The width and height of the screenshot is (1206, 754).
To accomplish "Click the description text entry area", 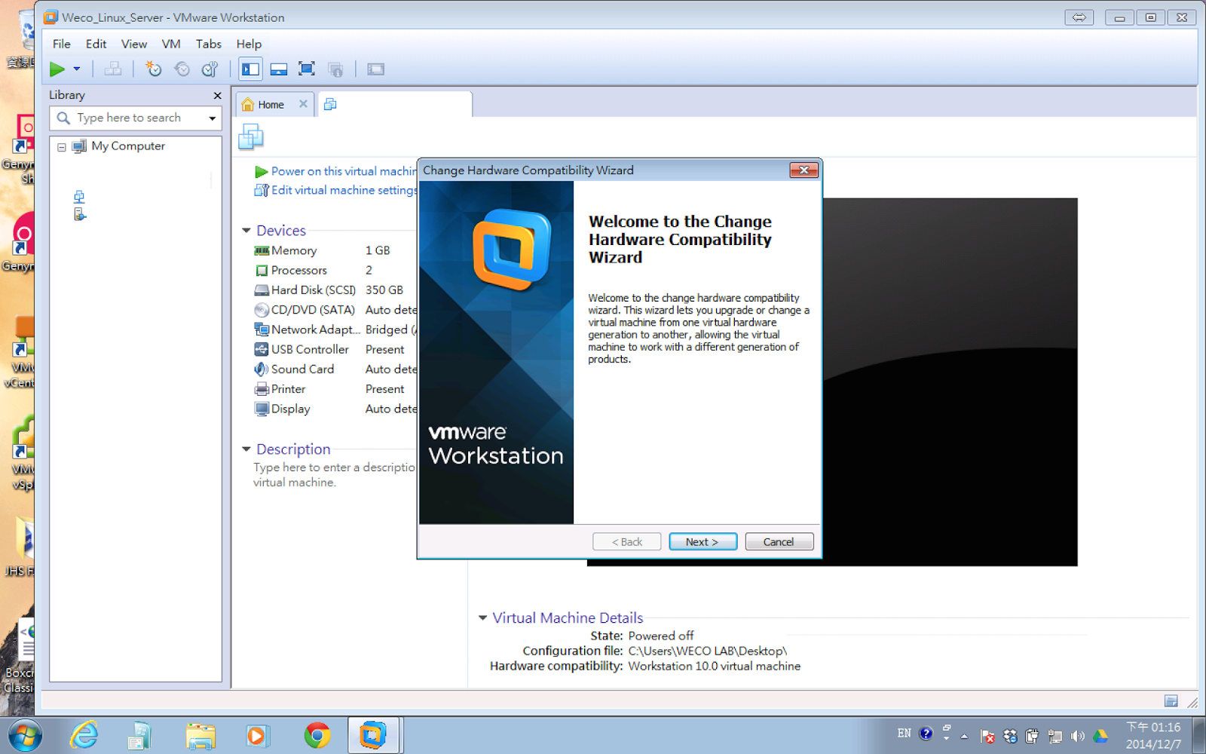I will (334, 475).
